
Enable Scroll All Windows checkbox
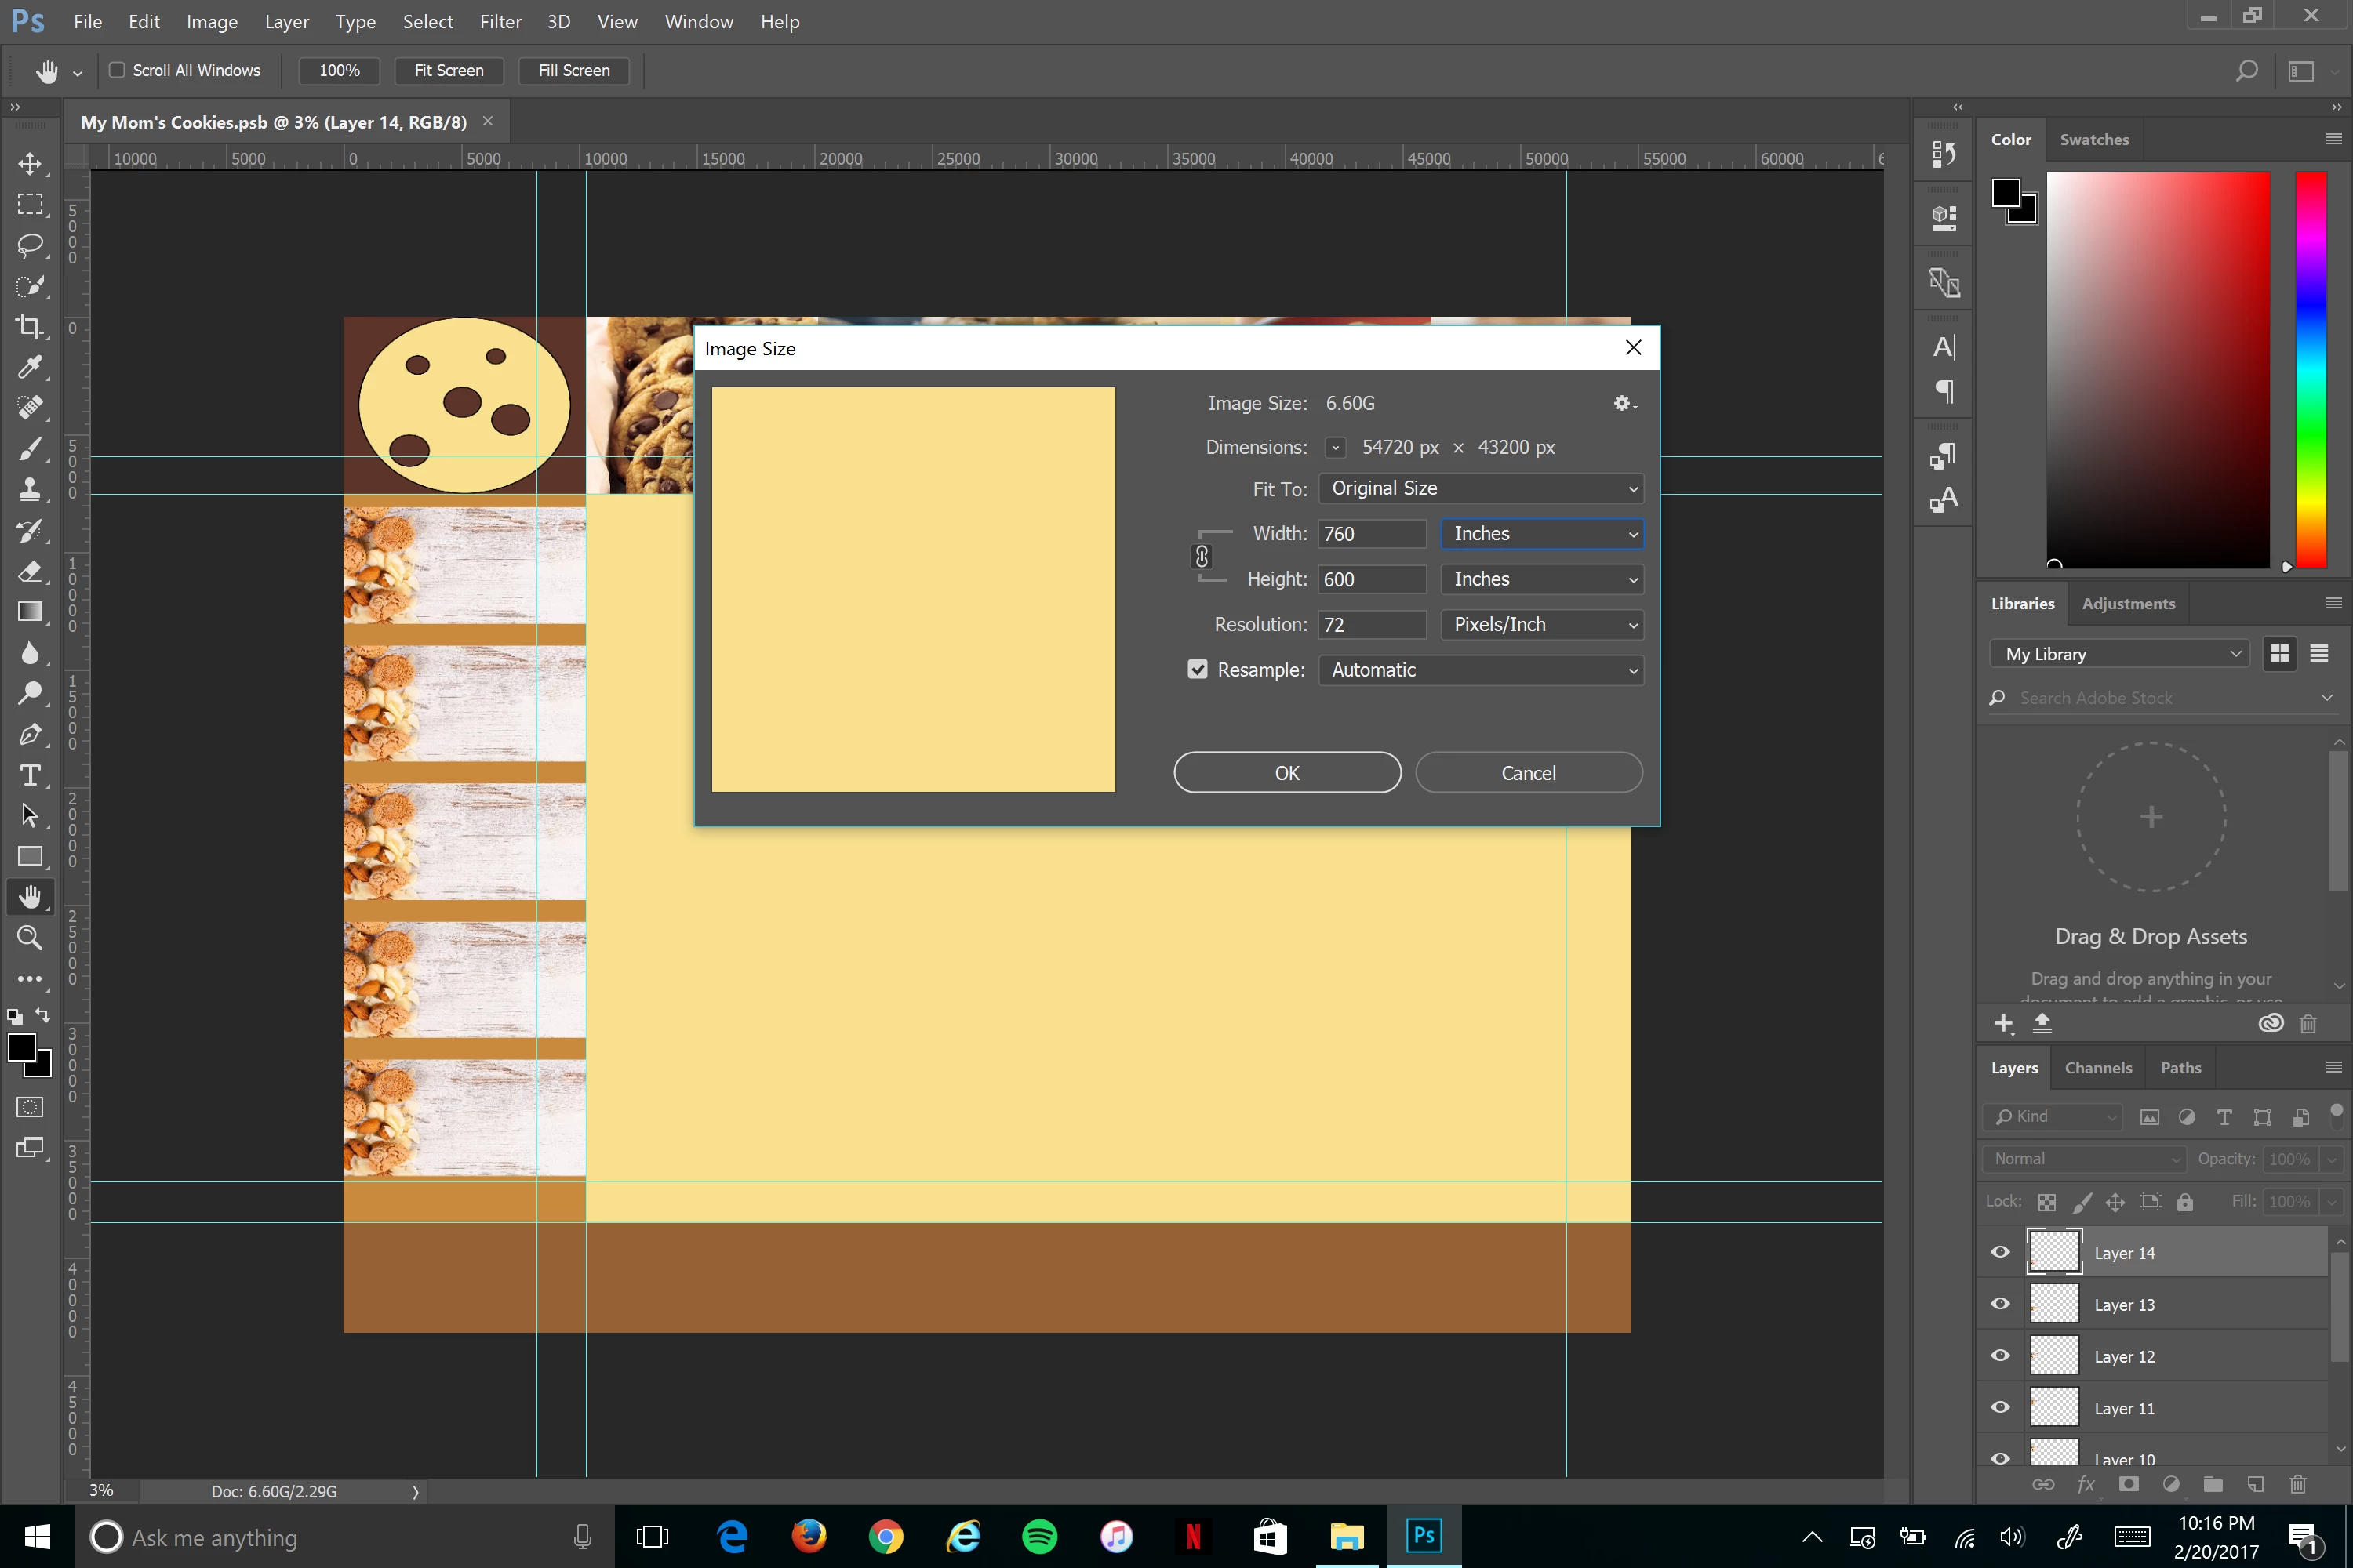(117, 70)
